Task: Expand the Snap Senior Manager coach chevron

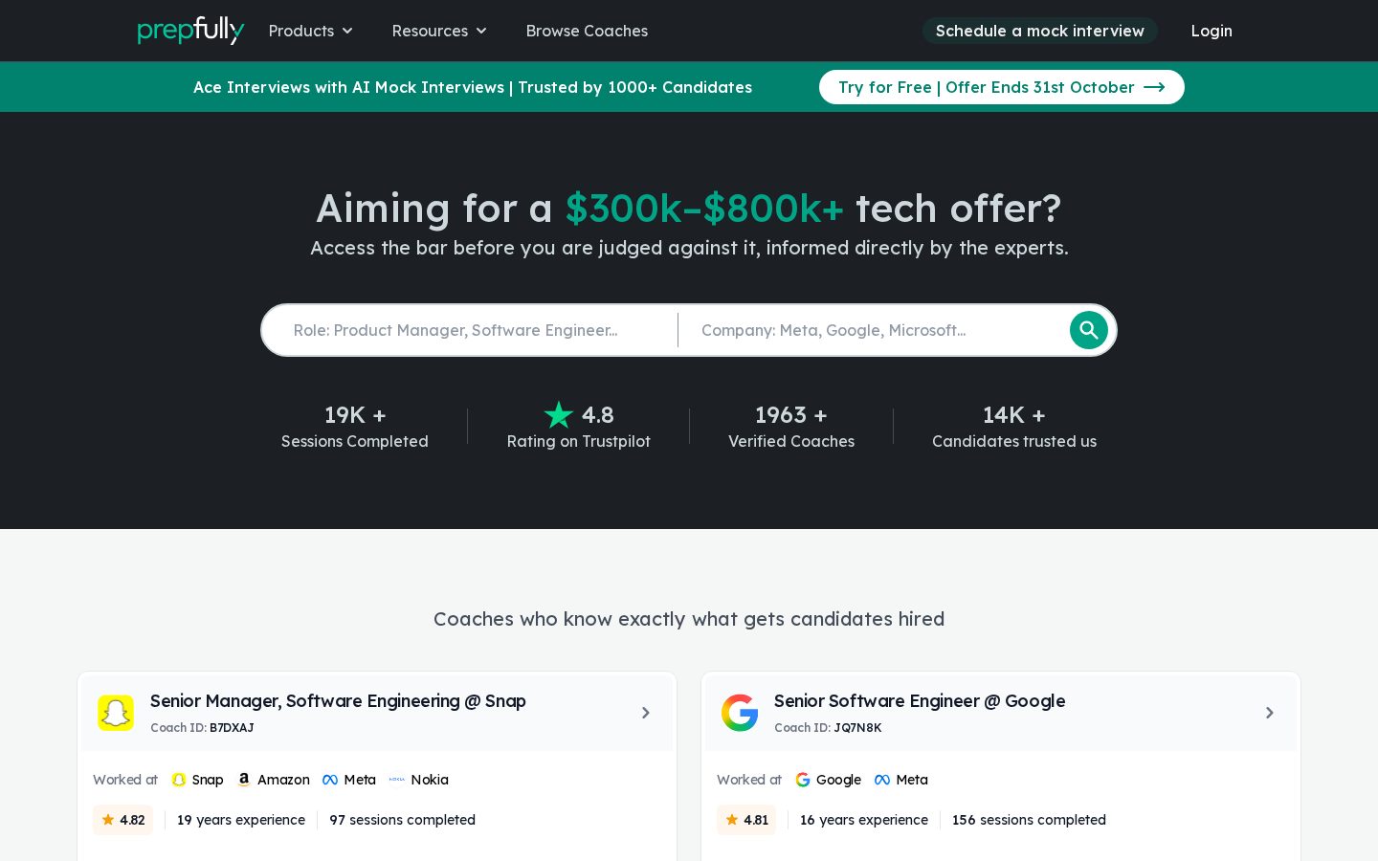Action: pos(646,713)
